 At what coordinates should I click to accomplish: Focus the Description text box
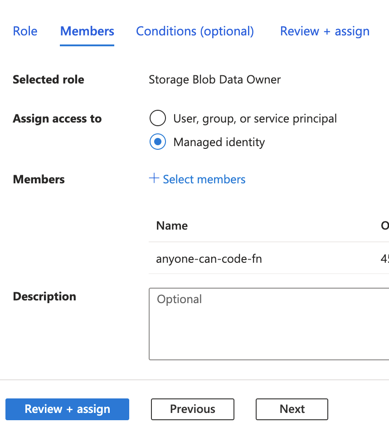pos(268,324)
